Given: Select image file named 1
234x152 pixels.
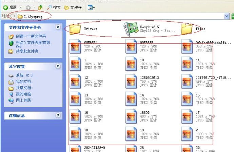Looking at the screenshot, I should coord(75,64).
